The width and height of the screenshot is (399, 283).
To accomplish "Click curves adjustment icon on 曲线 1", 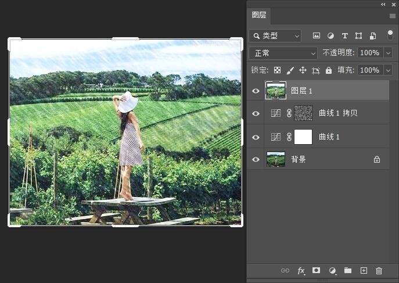I will point(276,137).
